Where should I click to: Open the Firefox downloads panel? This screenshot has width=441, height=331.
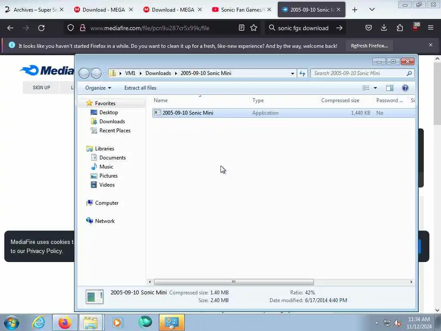click(384, 28)
